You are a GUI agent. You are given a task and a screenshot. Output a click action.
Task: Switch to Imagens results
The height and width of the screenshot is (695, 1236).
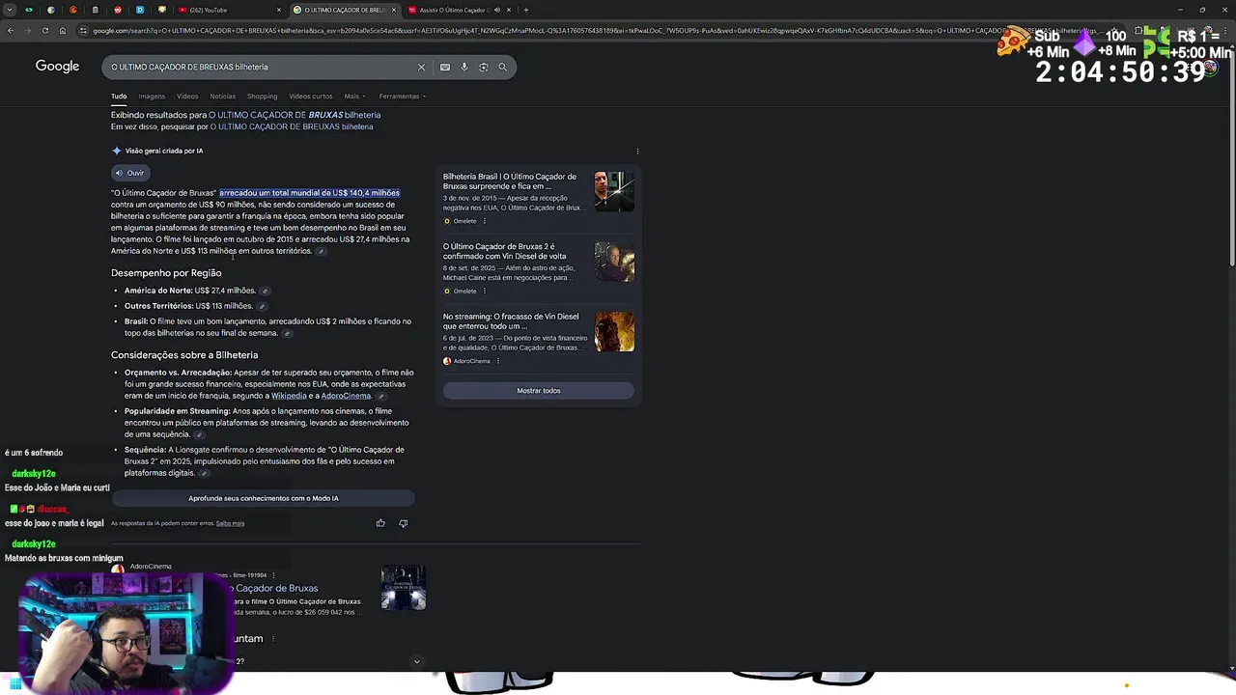[x=152, y=97]
